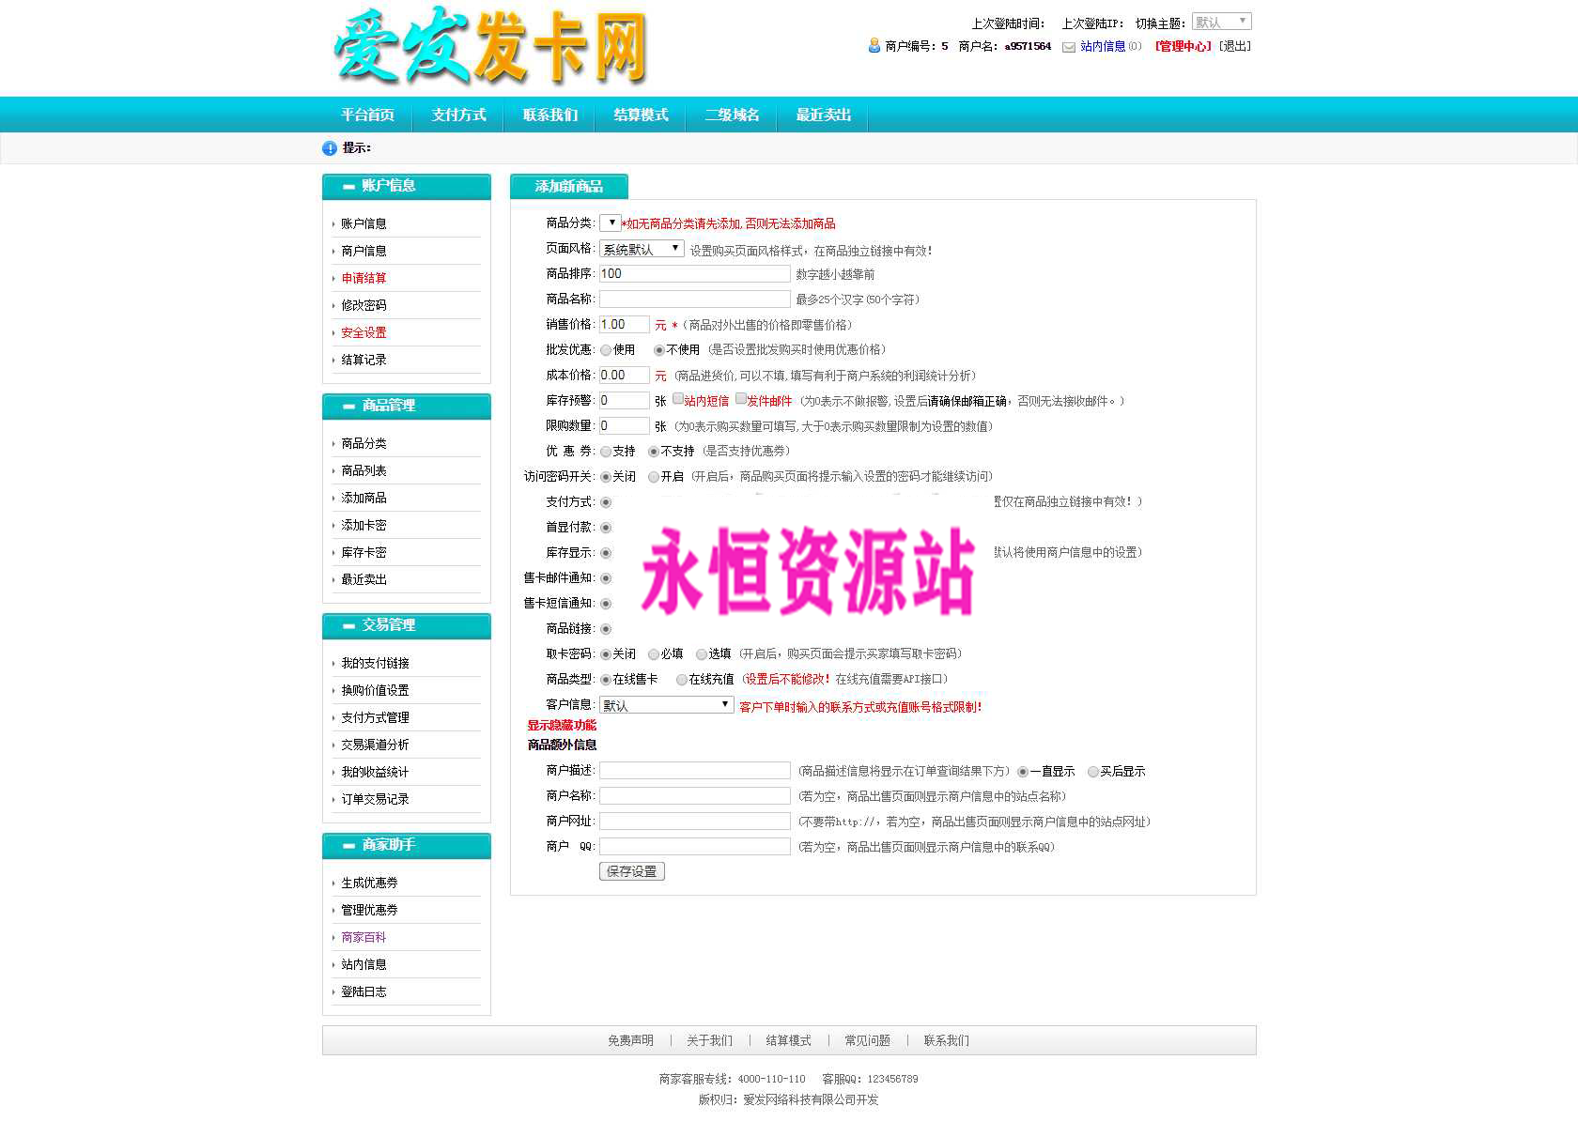Collapse the 商家助手 panel minus icon
The height and width of the screenshot is (1137, 1578).
click(x=348, y=846)
